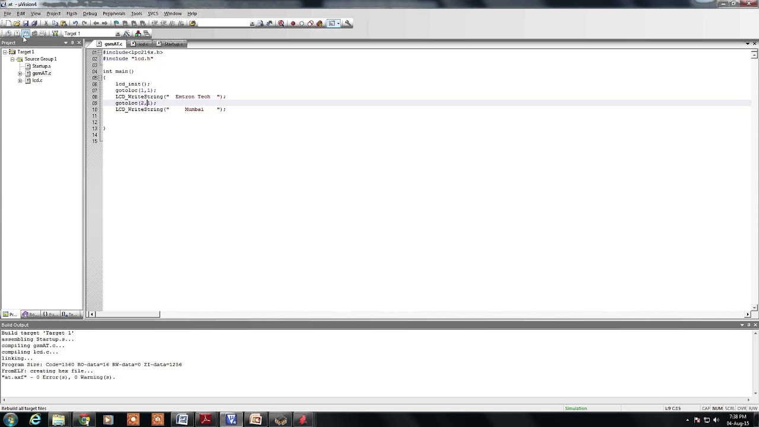Image resolution: width=759 pixels, height=427 pixels.
Task: Click the Indent selection icon
Action: pos(155,23)
